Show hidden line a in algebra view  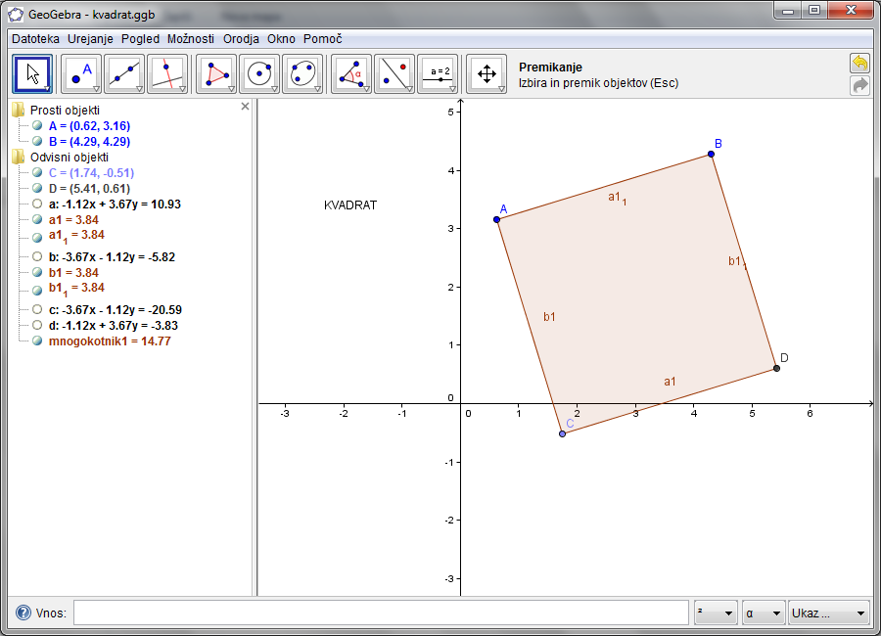click(37, 204)
